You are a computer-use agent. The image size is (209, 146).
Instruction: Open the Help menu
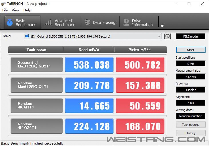tap(27, 10)
